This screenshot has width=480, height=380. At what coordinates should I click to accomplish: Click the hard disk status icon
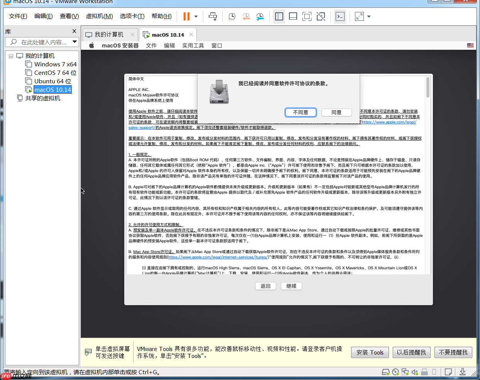386,372
